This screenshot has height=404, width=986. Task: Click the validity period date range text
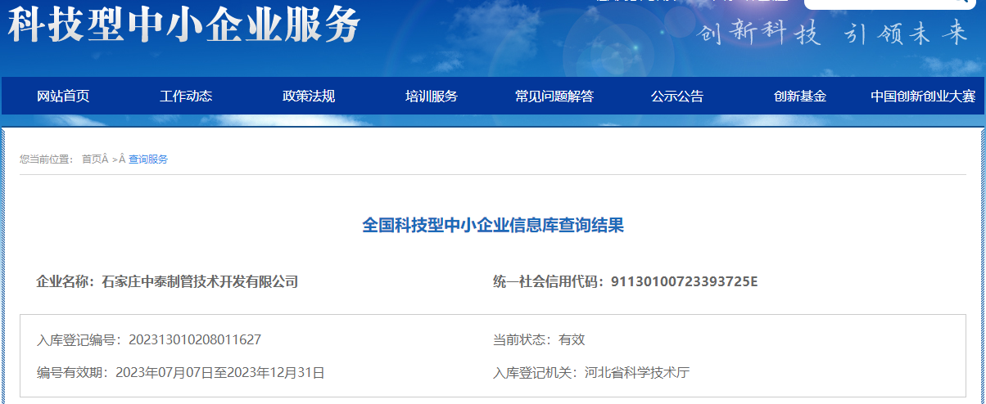click(x=220, y=373)
